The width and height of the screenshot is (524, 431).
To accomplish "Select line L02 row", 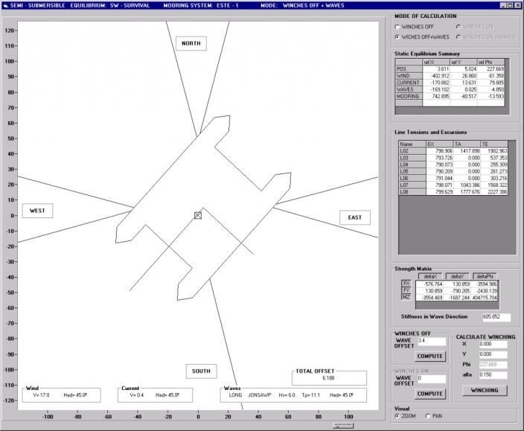I will coord(453,151).
